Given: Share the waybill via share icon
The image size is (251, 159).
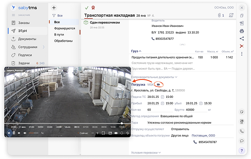Looking at the screenshot, I should tap(242, 39).
